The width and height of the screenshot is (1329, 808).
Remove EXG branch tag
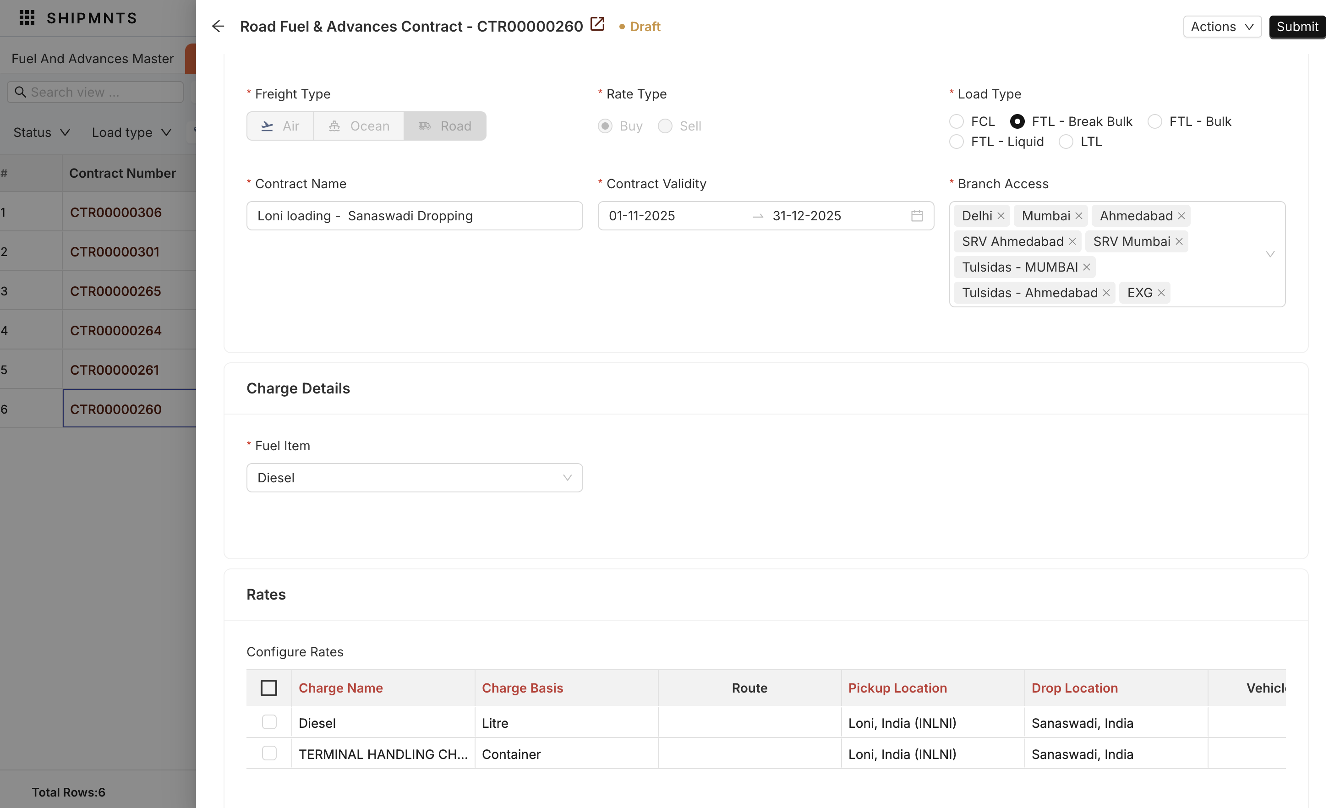point(1161,293)
